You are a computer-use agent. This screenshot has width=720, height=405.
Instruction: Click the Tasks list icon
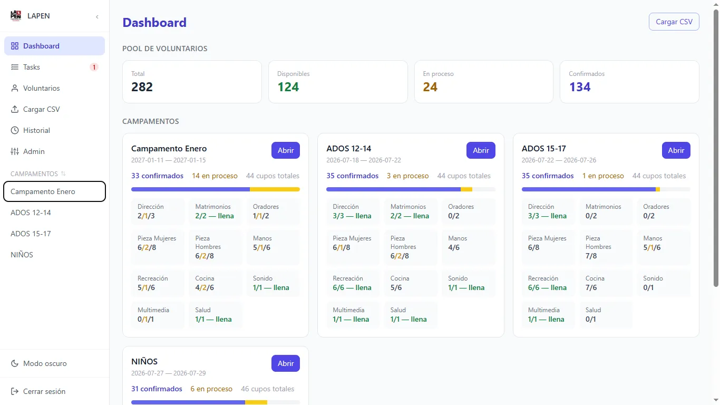[15, 67]
